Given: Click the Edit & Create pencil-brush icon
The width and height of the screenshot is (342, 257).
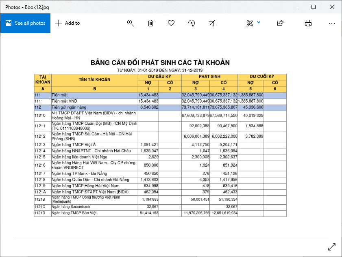Looking at the screenshot, I should pyautogui.click(x=250, y=23).
